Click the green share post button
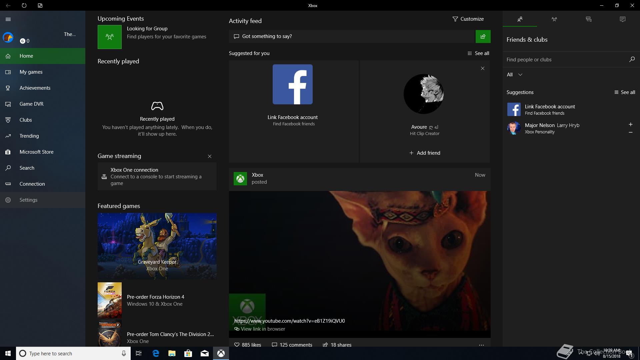640x360 pixels. (x=483, y=36)
